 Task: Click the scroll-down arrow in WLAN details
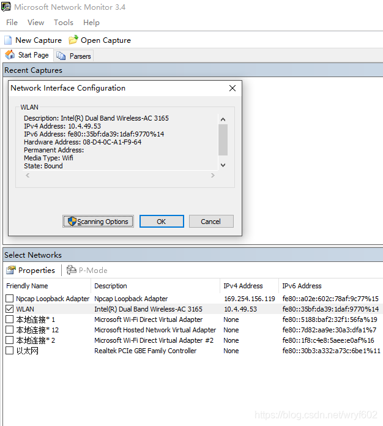pos(223,165)
